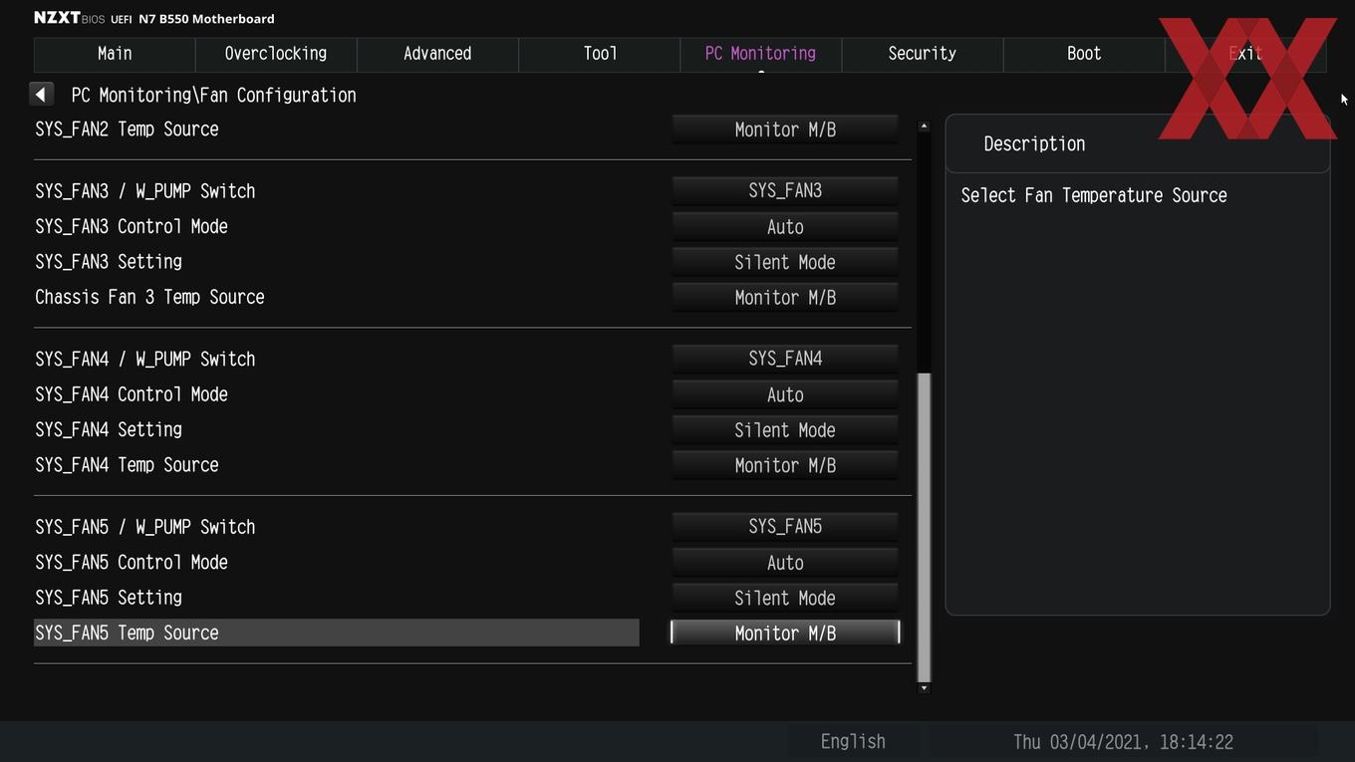Open Chassis Fan 3 Temp Source dropdown
This screenshot has width=1355, height=762.
coord(785,297)
